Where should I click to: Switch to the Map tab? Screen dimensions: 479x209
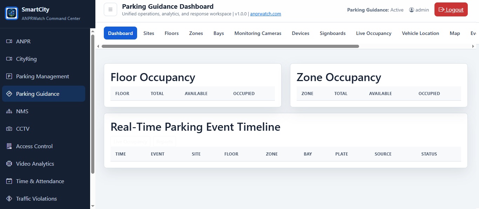(x=455, y=33)
